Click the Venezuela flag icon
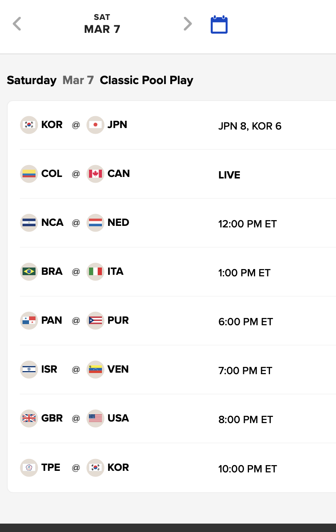This screenshot has height=532, width=336. pos(95,370)
